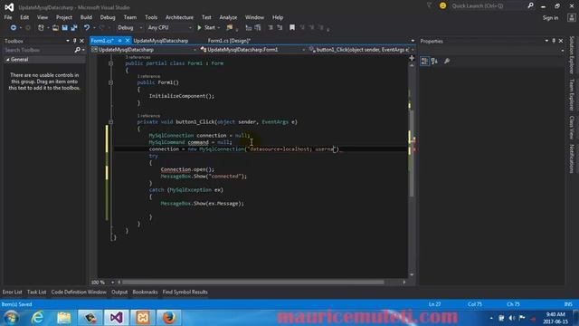Open the Any CPU platform dropdown
This screenshot has height=326, width=579.
coord(169,28)
